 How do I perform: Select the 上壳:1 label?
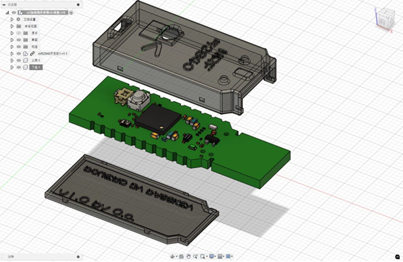pos(36,60)
